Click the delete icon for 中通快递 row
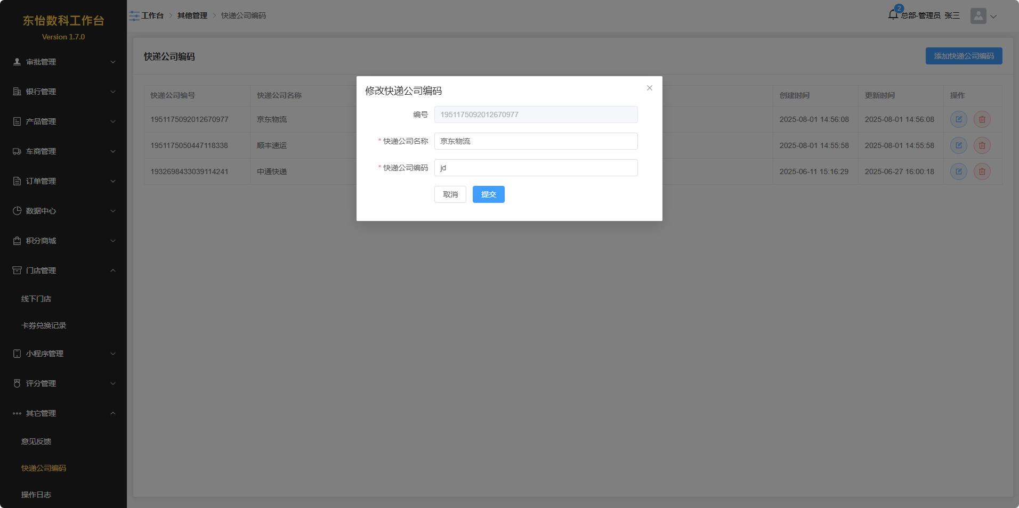The width and height of the screenshot is (1019, 508). click(x=982, y=171)
